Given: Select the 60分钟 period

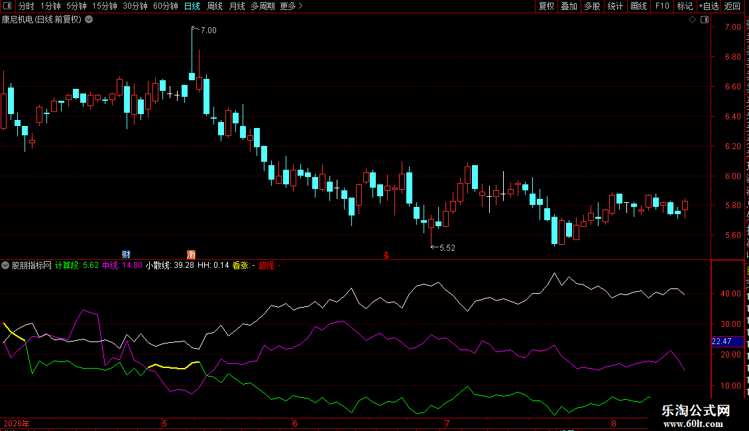Looking at the screenshot, I should [166, 6].
